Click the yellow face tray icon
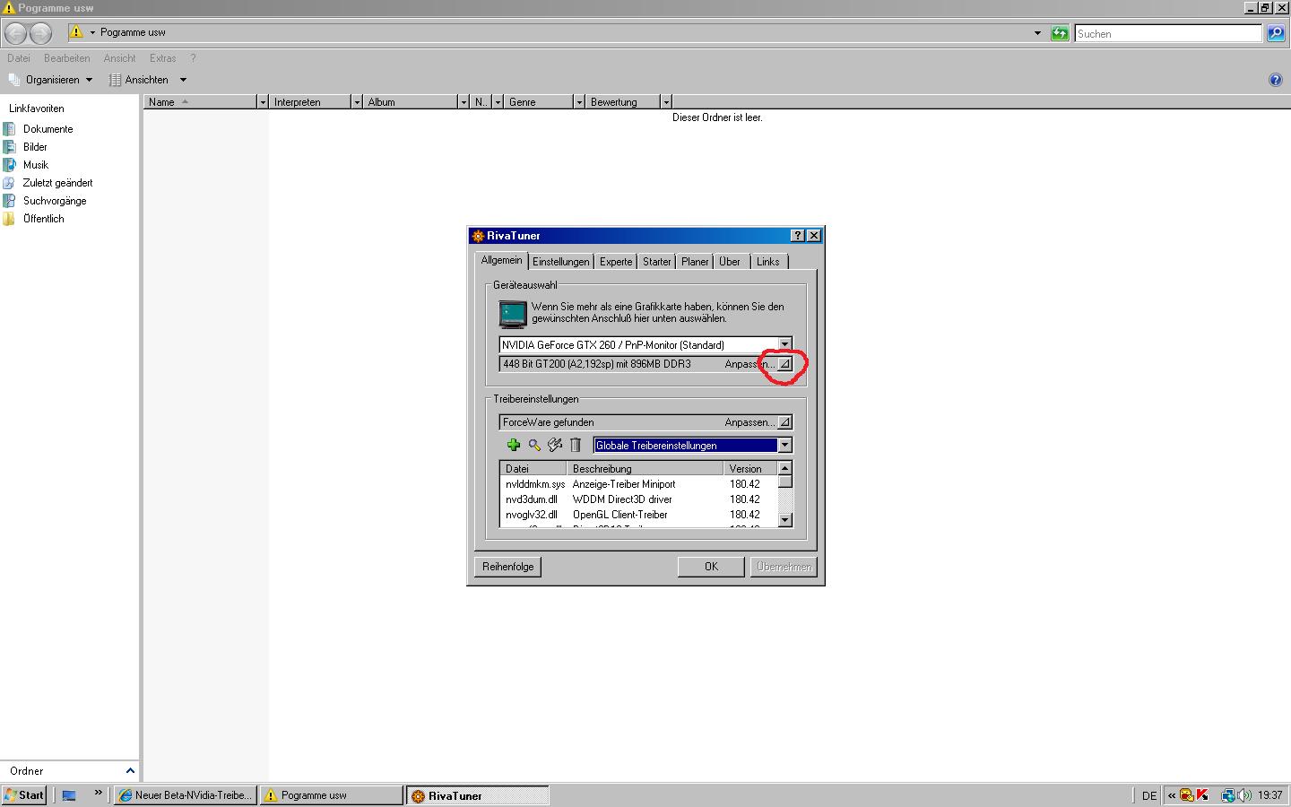Viewport: 1291px width, 807px height. coord(1187,795)
